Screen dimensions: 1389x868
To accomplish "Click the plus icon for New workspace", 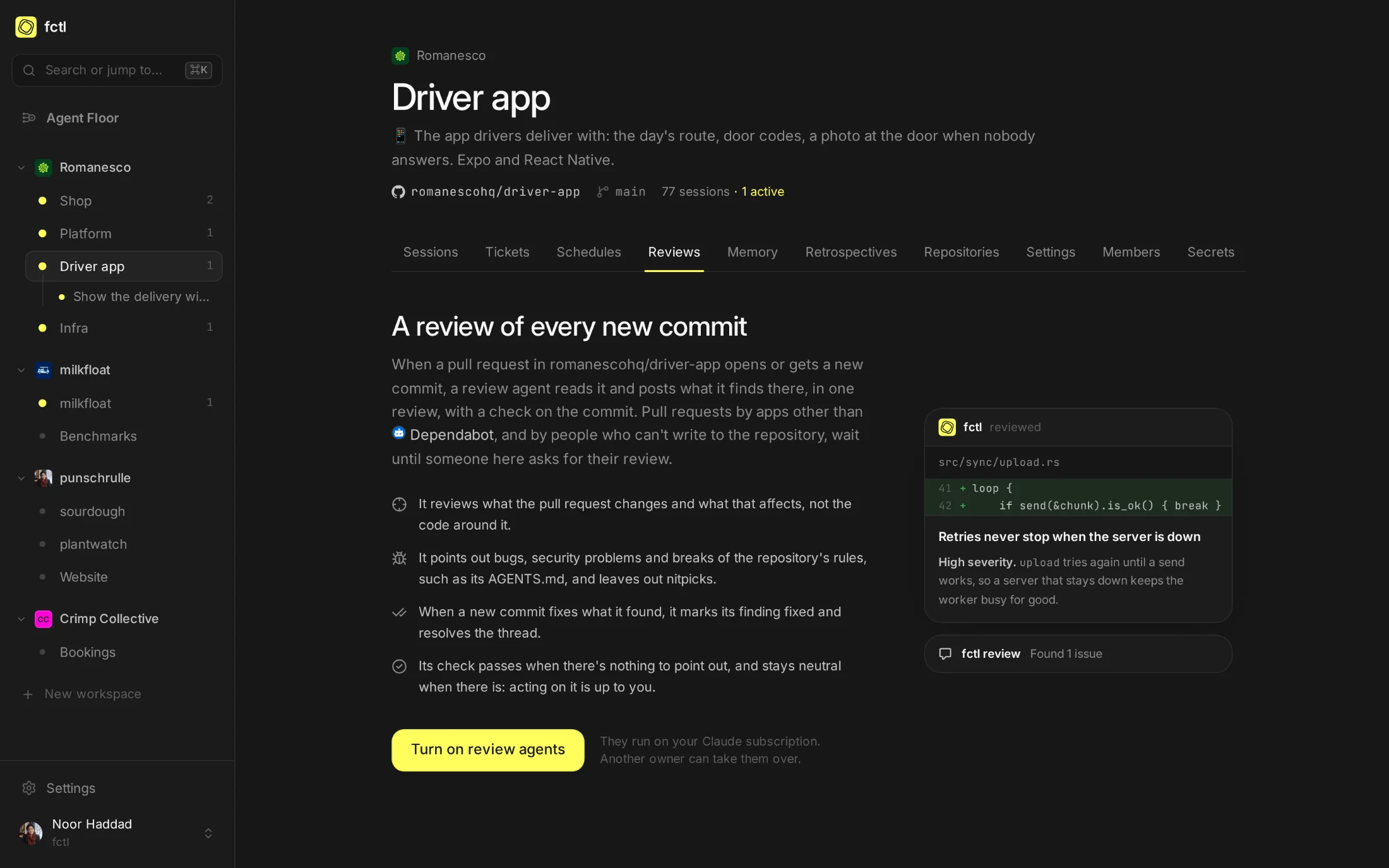I will coord(28,694).
